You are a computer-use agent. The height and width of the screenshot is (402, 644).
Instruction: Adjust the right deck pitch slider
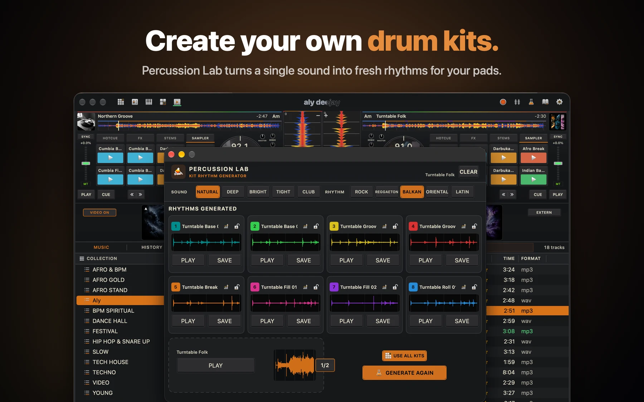point(558,163)
